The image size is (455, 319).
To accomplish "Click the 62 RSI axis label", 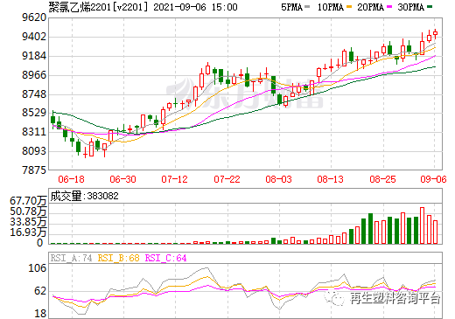I will [x=40, y=291].
